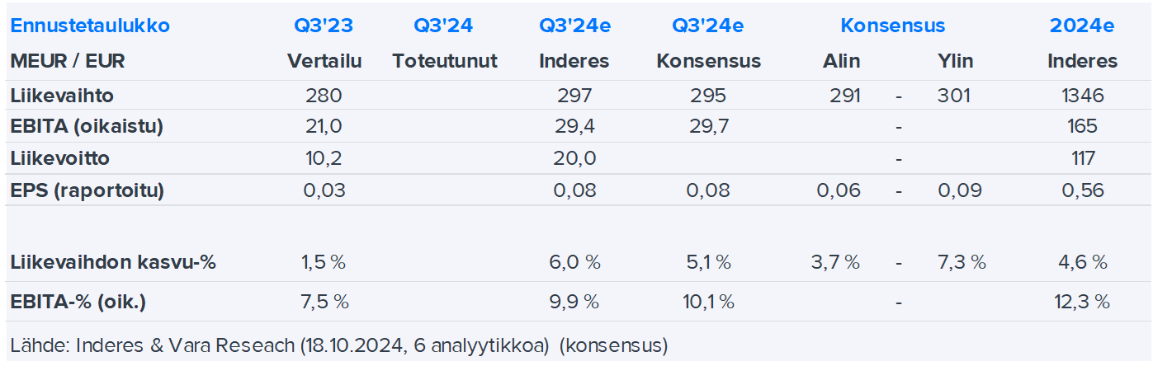Select the Liikevoitto row label
Screen dimensions: 1153x366
coord(59,158)
